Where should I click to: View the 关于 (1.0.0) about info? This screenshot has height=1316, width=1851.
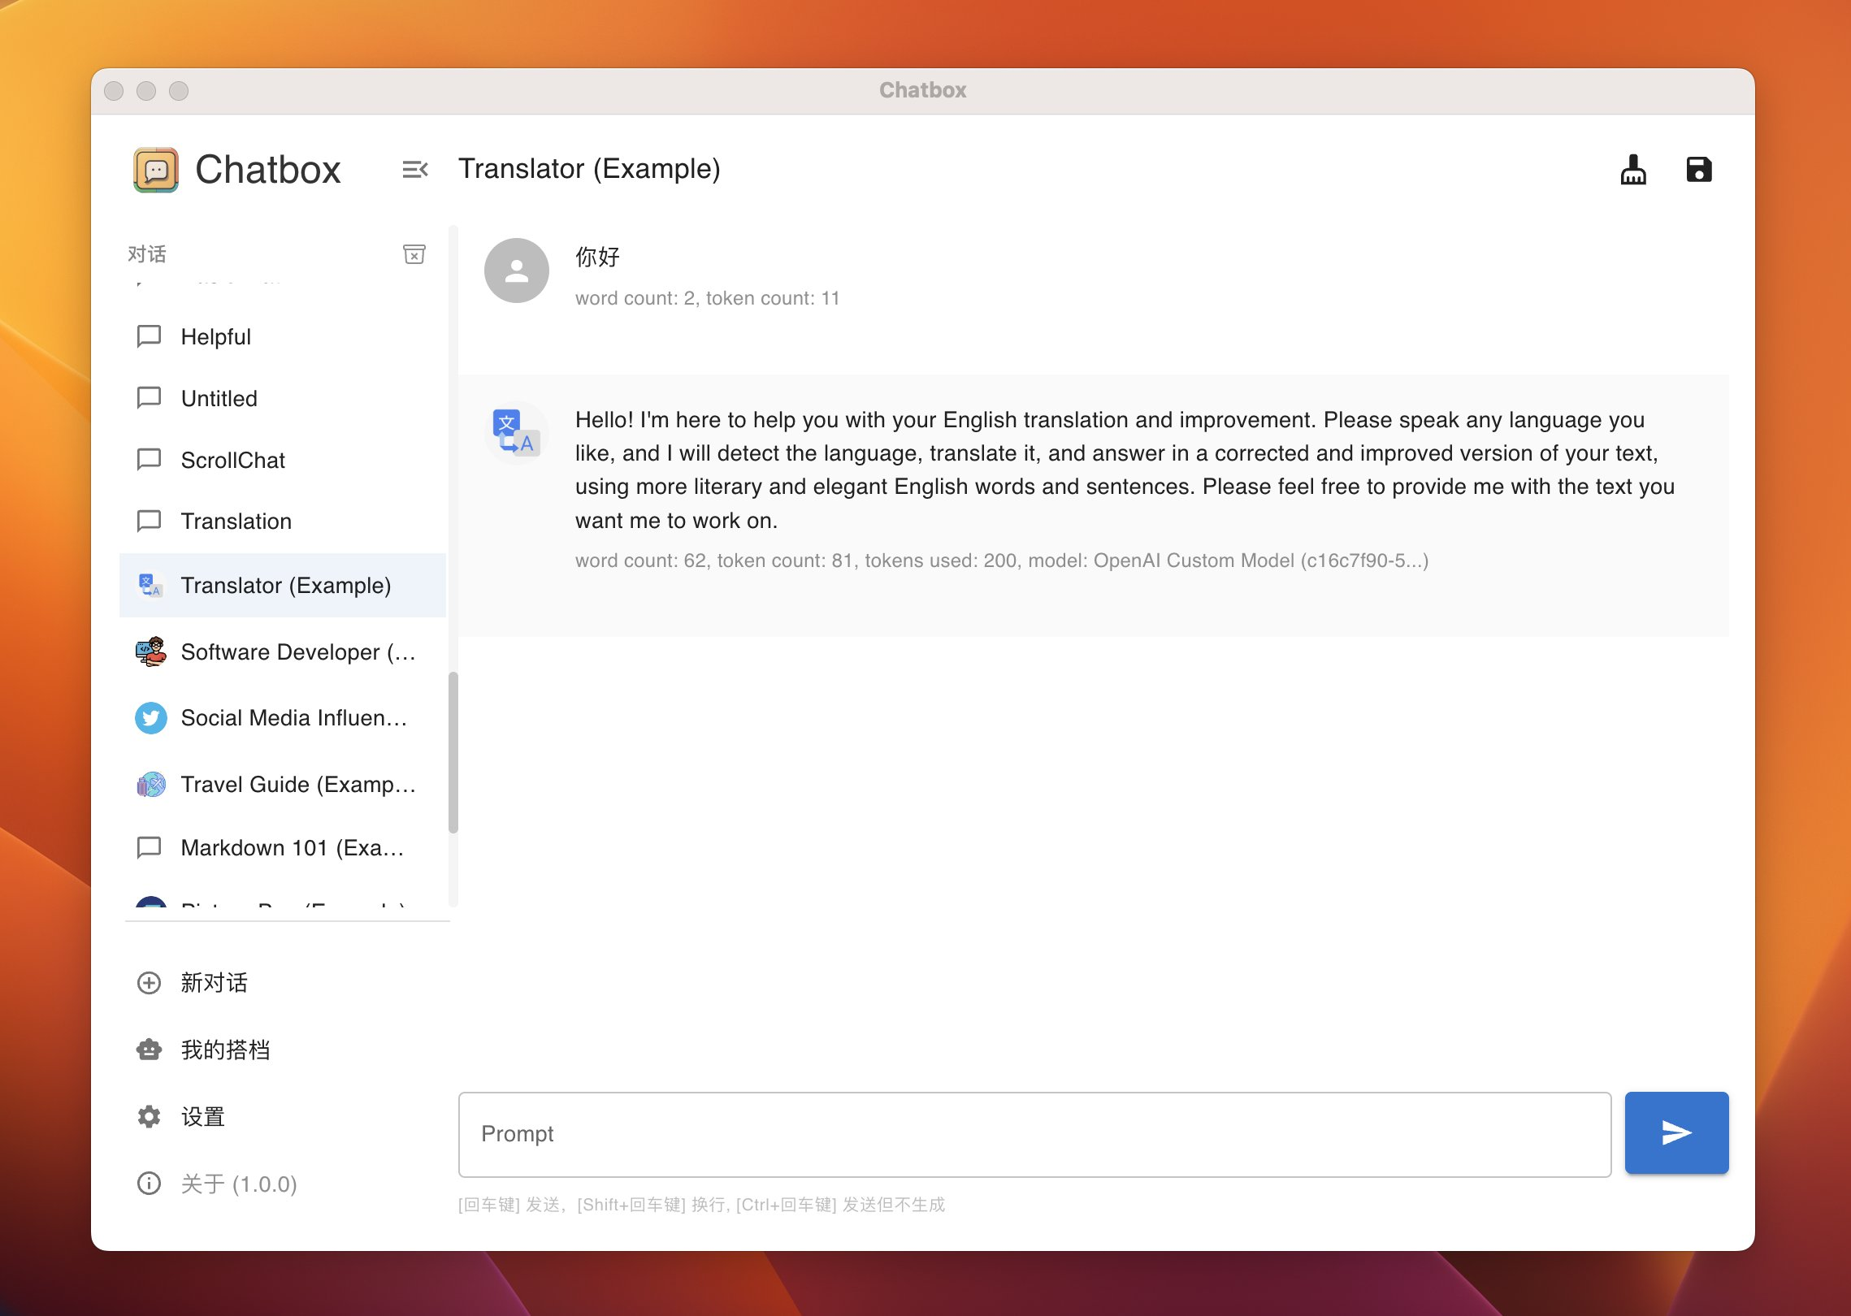coord(238,1184)
